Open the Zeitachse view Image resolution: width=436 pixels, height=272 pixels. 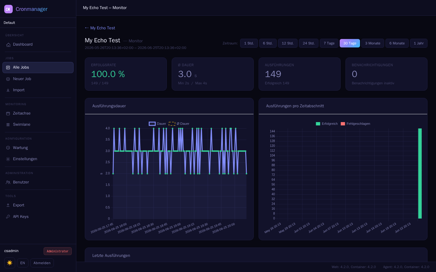coord(38,113)
